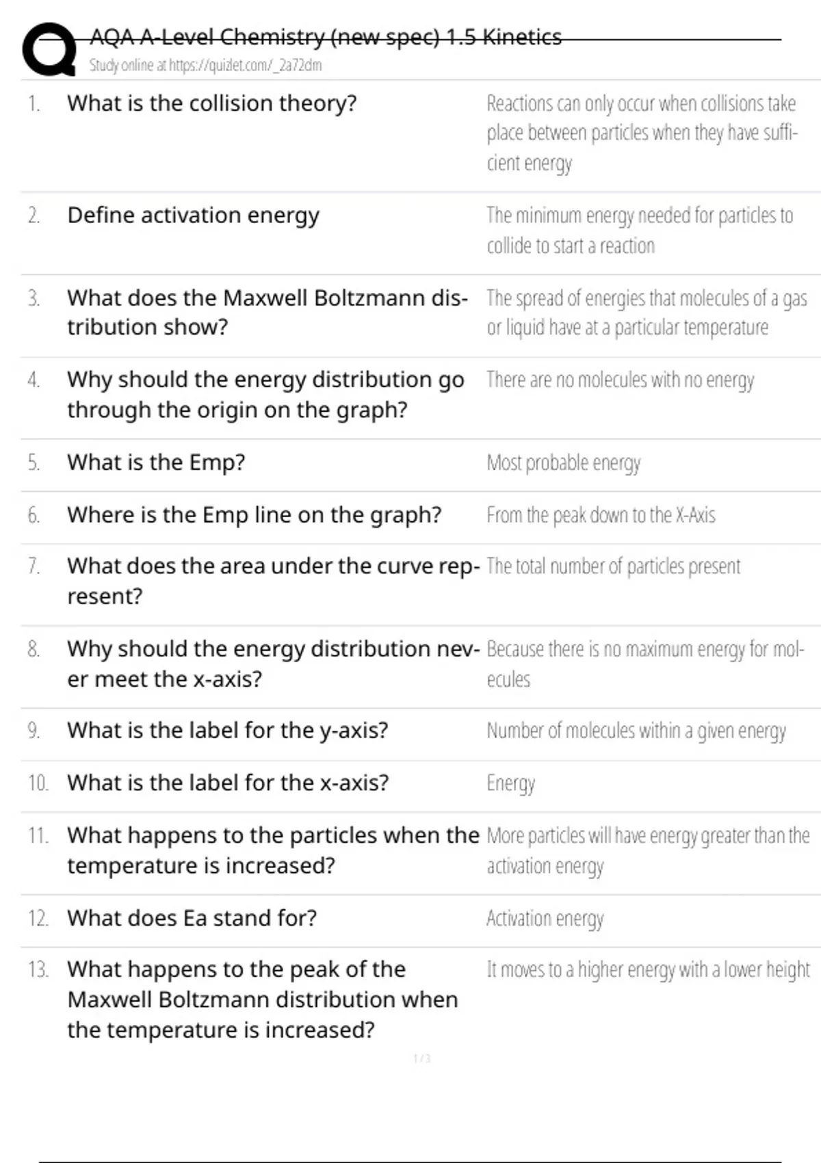
Task: Select the "Activation energy" answer in row 12
Action: point(545,919)
